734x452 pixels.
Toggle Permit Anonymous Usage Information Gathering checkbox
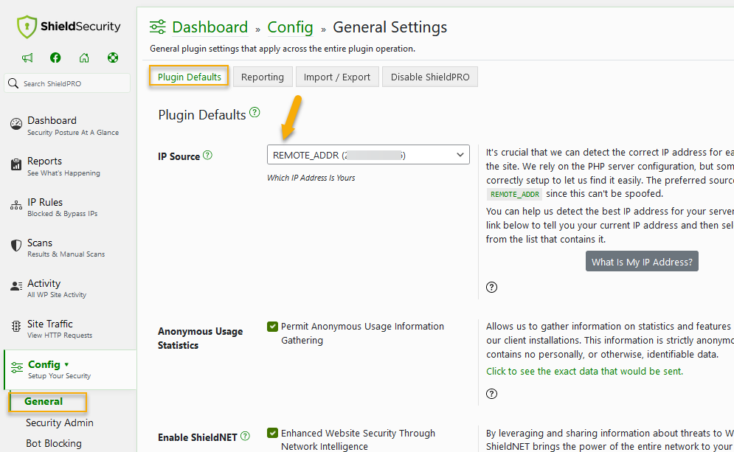click(272, 327)
